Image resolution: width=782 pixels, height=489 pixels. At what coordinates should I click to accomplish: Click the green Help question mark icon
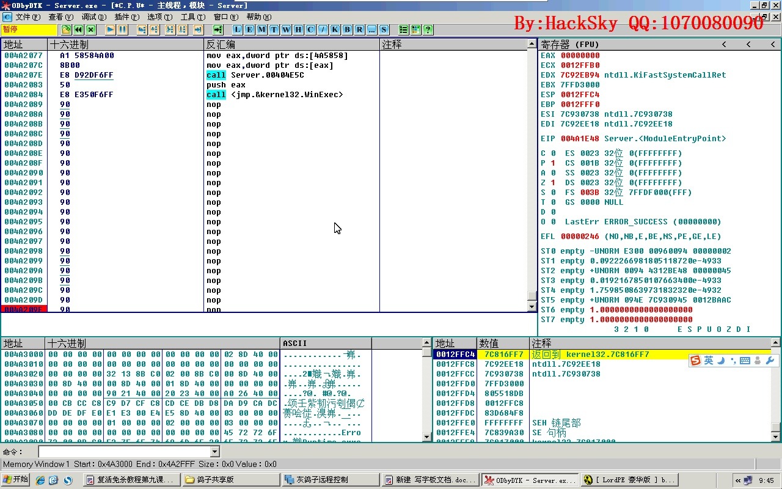pyautogui.click(x=428, y=29)
